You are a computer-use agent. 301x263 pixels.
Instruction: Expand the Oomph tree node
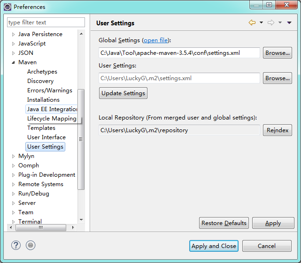[13, 165]
